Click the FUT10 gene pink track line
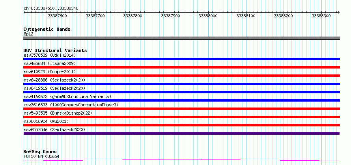 (x=181, y=160)
